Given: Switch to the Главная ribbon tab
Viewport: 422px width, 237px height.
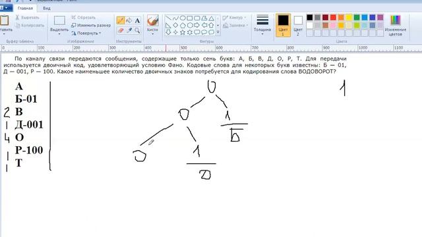Looking at the screenshot, I should 25,8.
